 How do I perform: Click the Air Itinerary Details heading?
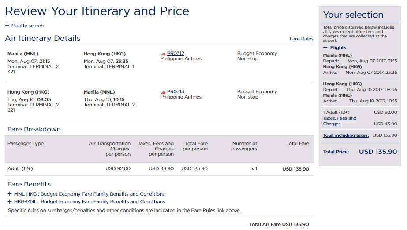[43, 38]
